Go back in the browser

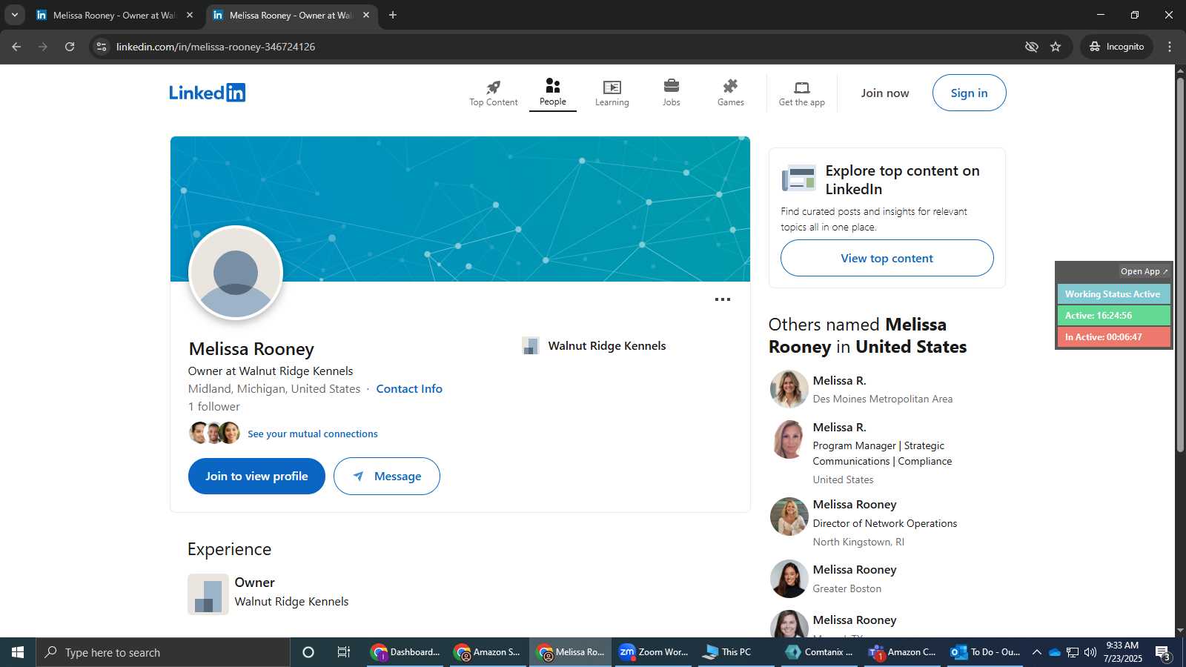point(16,47)
